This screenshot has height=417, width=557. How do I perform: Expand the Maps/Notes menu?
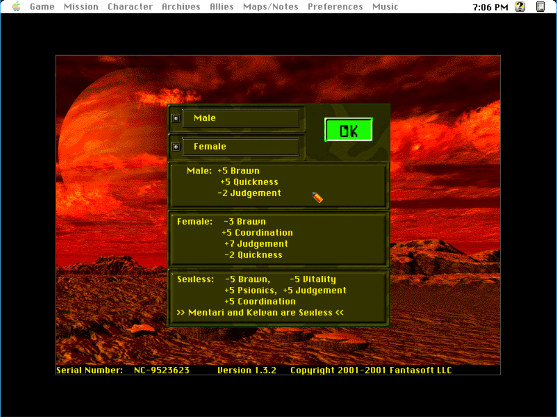coord(271,7)
